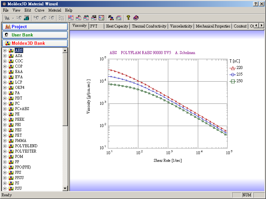Click the material tree scrollbar down arrow
The width and height of the screenshot is (266, 199).
[65, 188]
